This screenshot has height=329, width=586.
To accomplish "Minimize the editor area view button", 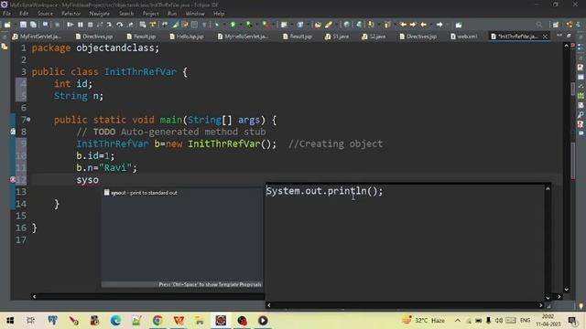I will point(559,36).
